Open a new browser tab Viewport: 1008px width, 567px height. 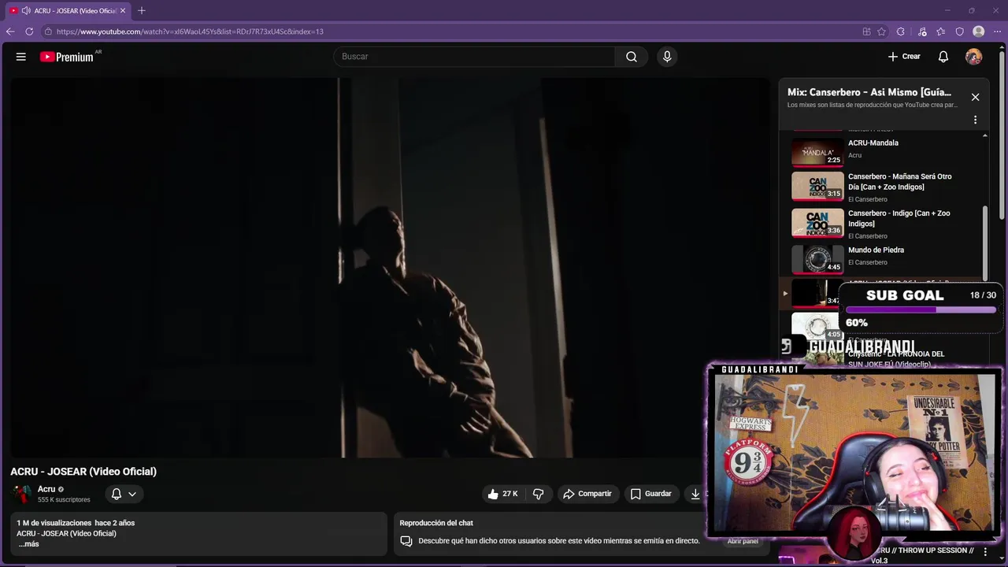click(x=142, y=10)
